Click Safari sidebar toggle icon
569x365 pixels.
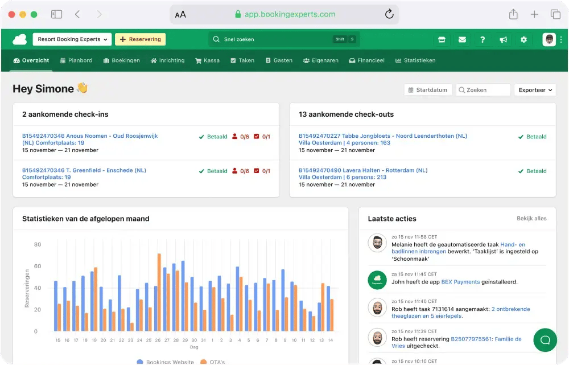click(x=56, y=14)
